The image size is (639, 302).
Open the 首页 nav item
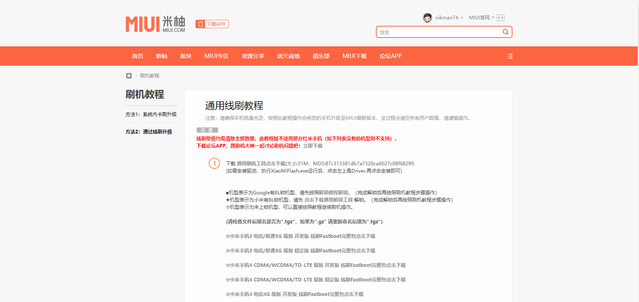tap(137, 56)
